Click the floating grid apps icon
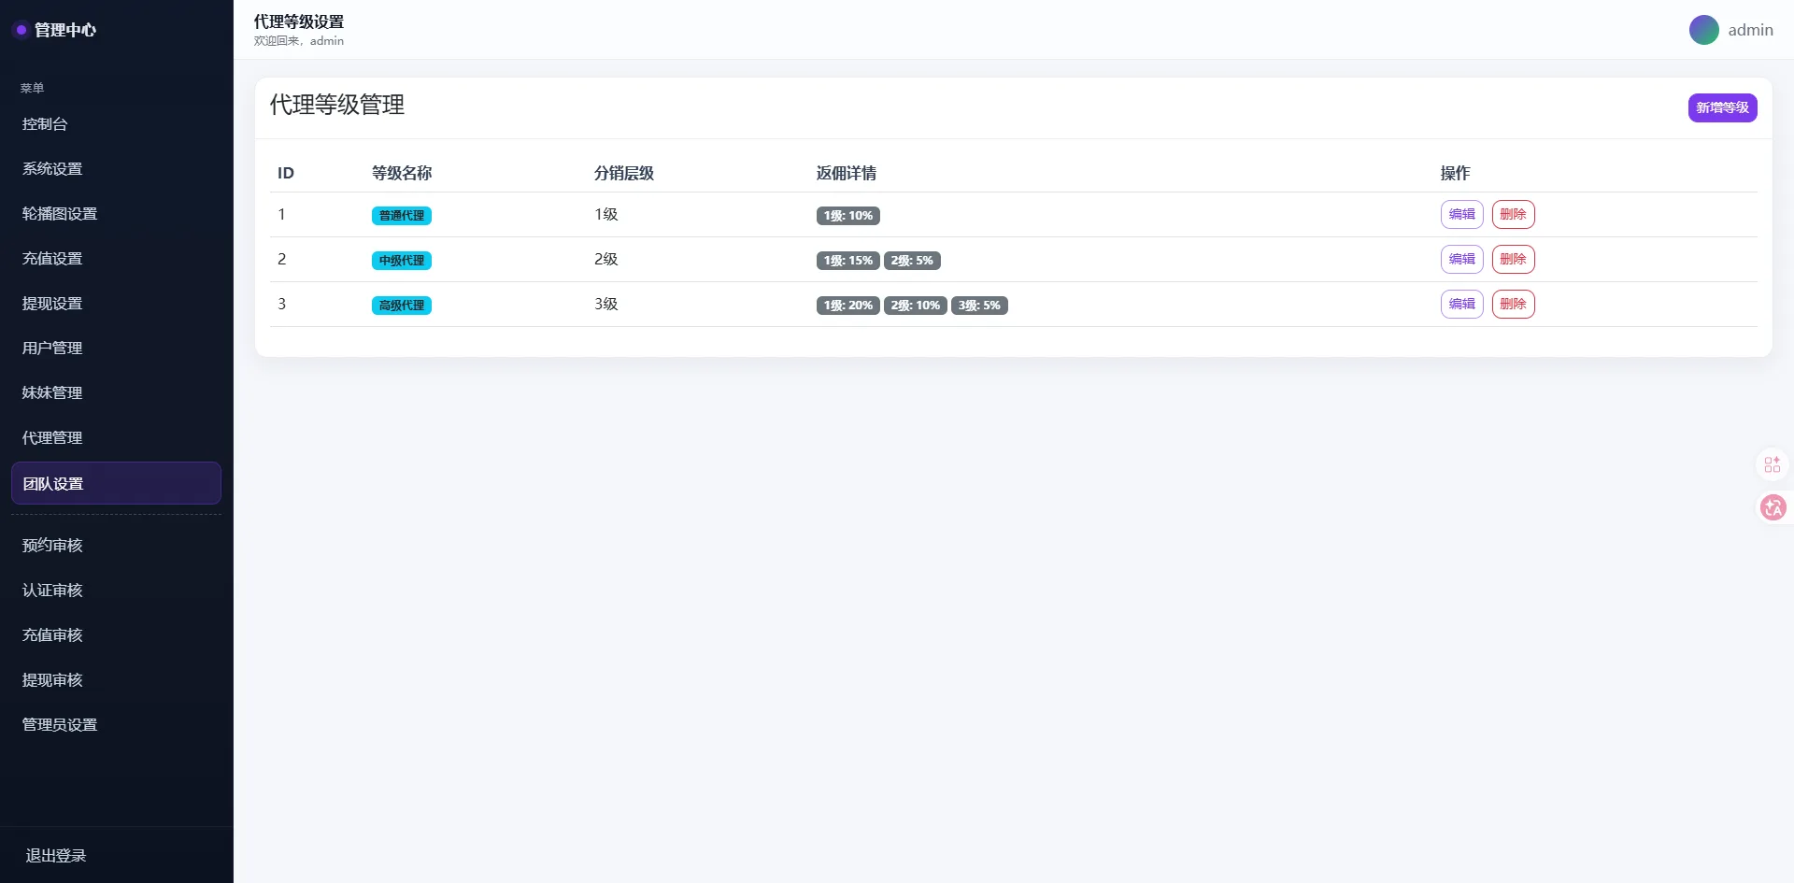The height and width of the screenshot is (883, 1794). (1773, 464)
